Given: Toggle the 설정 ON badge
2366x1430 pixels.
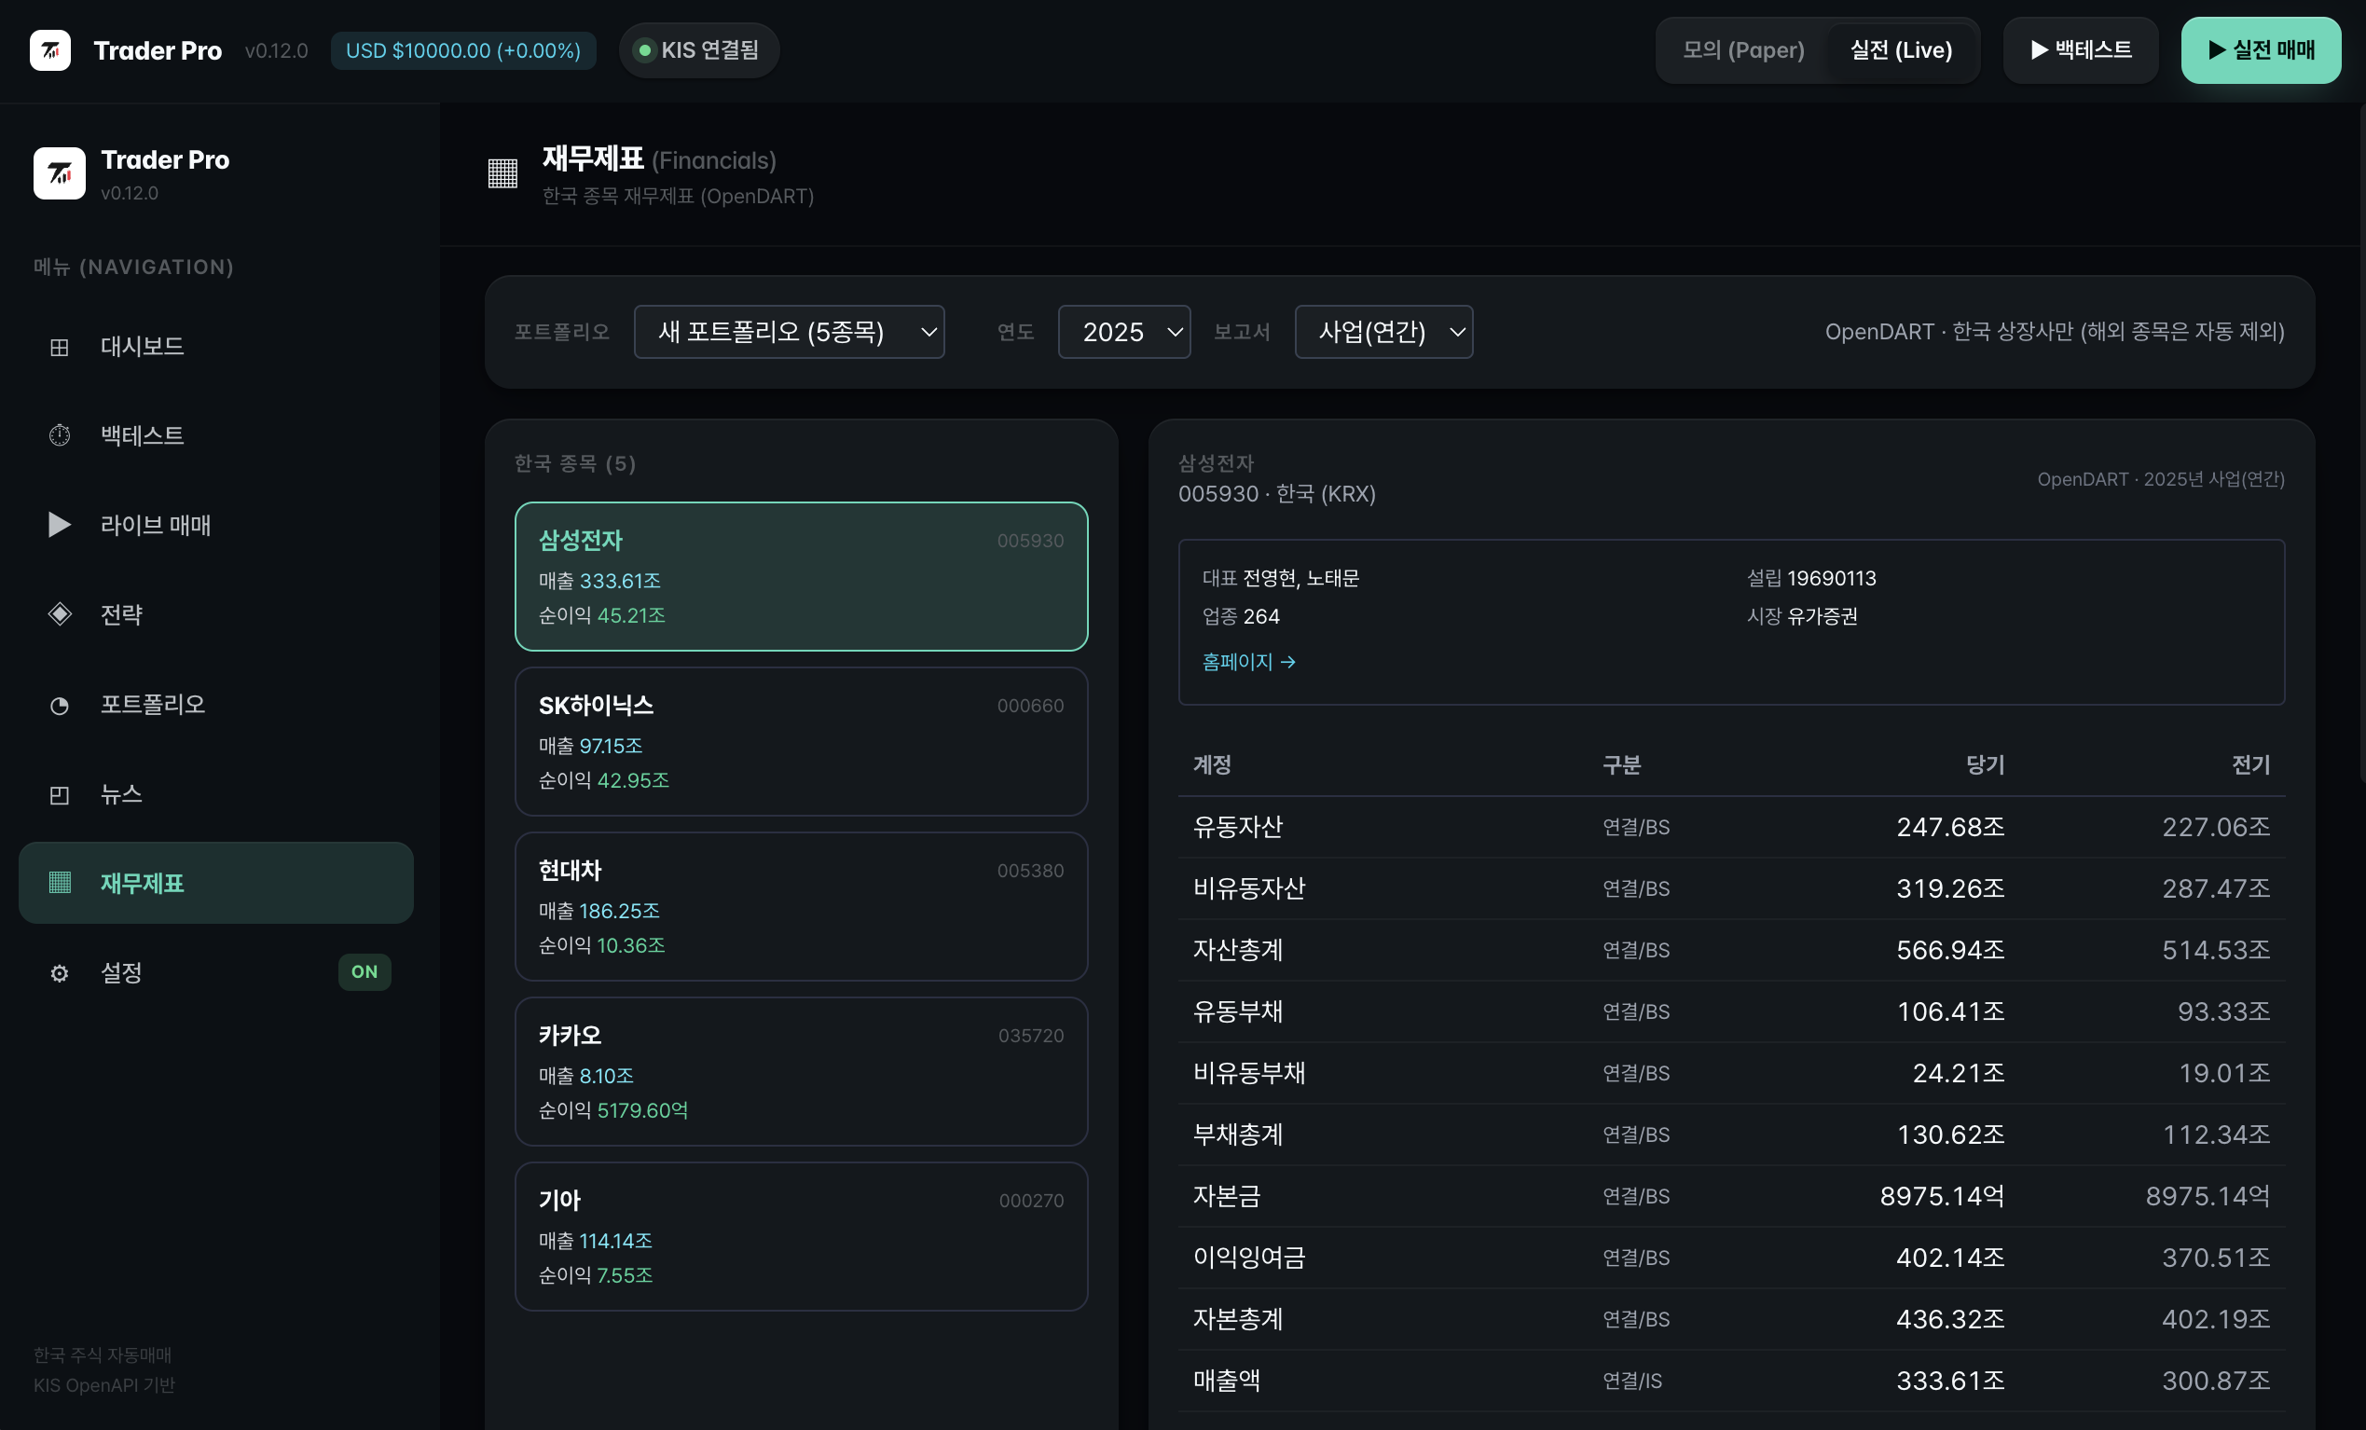Looking at the screenshot, I should [x=364, y=972].
